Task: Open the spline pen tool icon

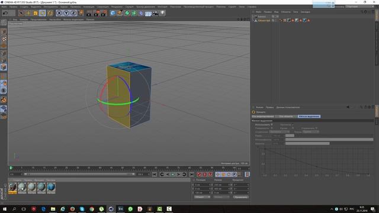Action: click(120, 13)
